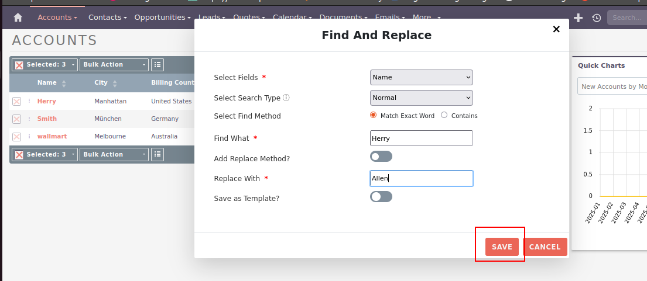Turn on Save as Template switch
The width and height of the screenshot is (647, 281).
381,196
